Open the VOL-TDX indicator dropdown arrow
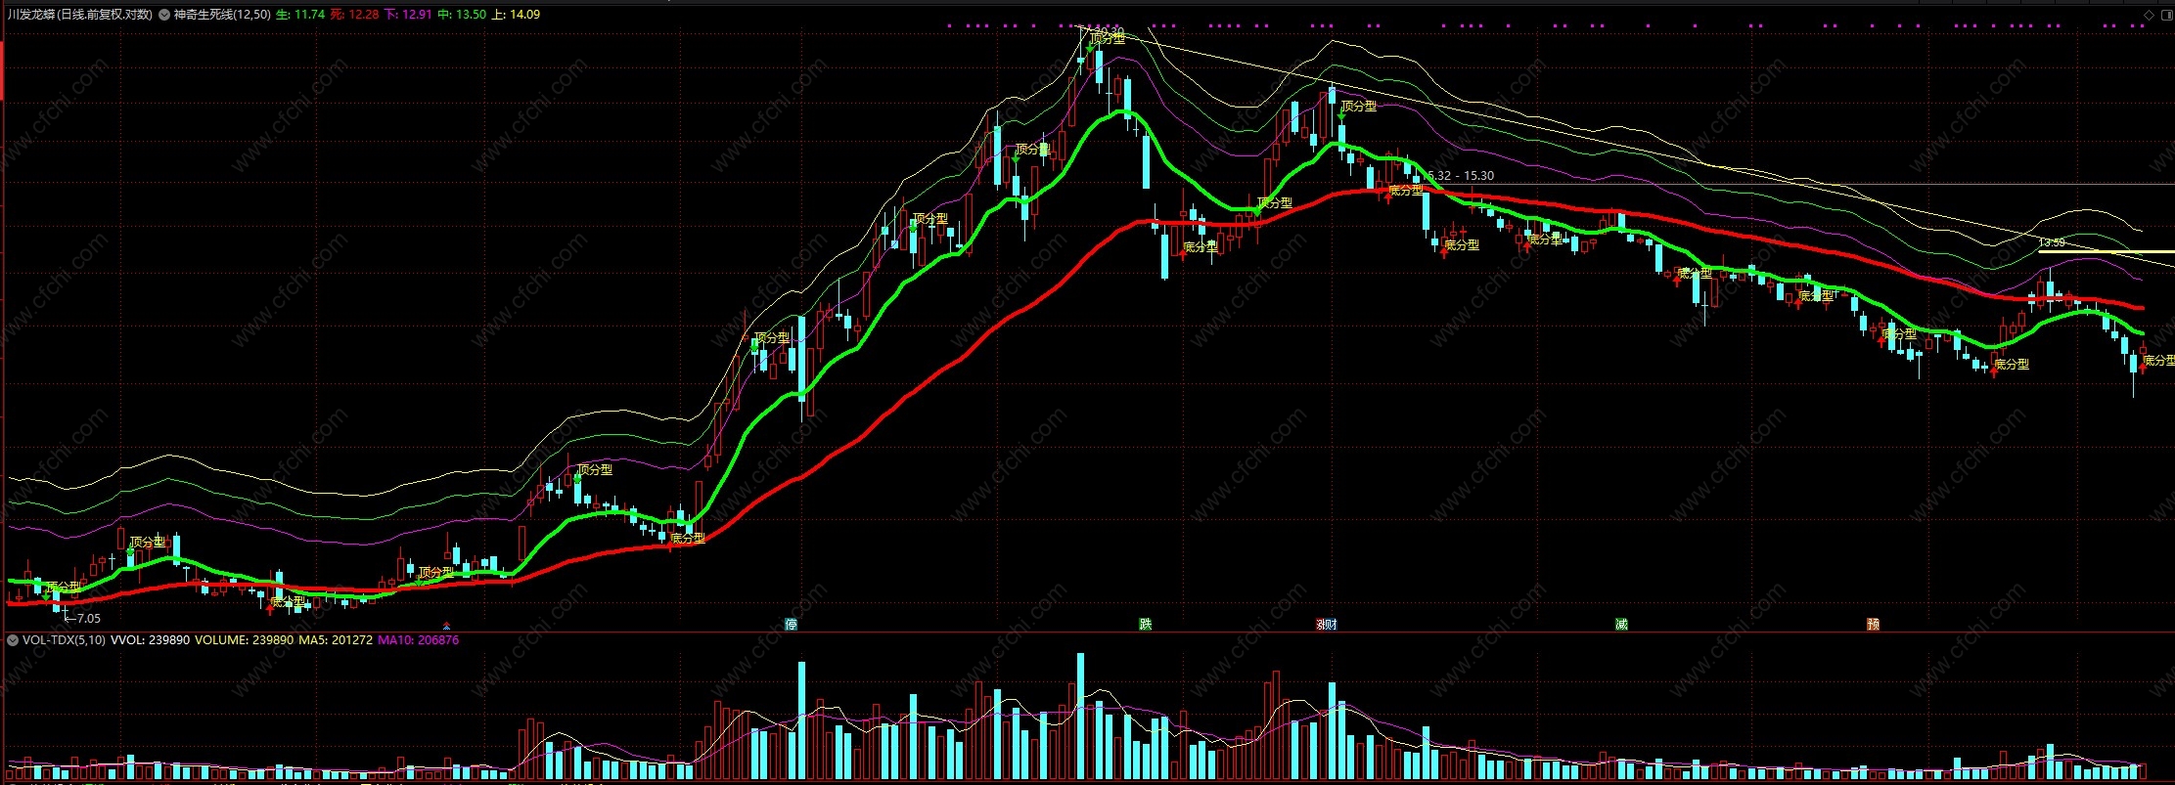This screenshot has height=785, width=2175. click(13, 640)
